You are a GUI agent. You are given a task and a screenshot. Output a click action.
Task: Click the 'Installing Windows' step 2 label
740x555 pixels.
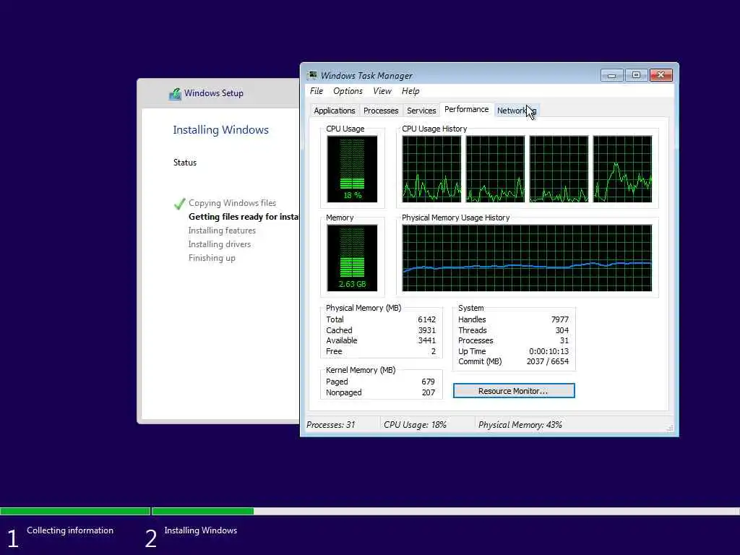pos(201,530)
